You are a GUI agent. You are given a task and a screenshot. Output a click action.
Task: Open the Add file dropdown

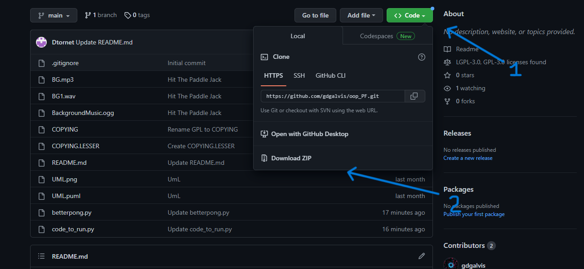coord(361,15)
